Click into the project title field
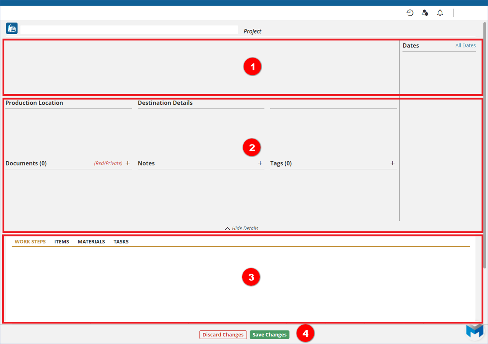This screenshot has width=488, height=344. tap(129, 30)
